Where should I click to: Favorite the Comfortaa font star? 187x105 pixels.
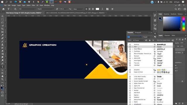click(130, 51)
